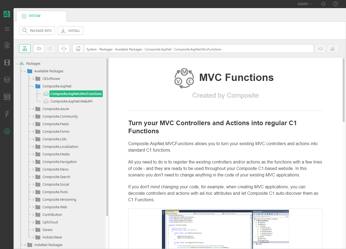
Task: Click the PACKAGE INFO button
Action: tap(37, 30)
